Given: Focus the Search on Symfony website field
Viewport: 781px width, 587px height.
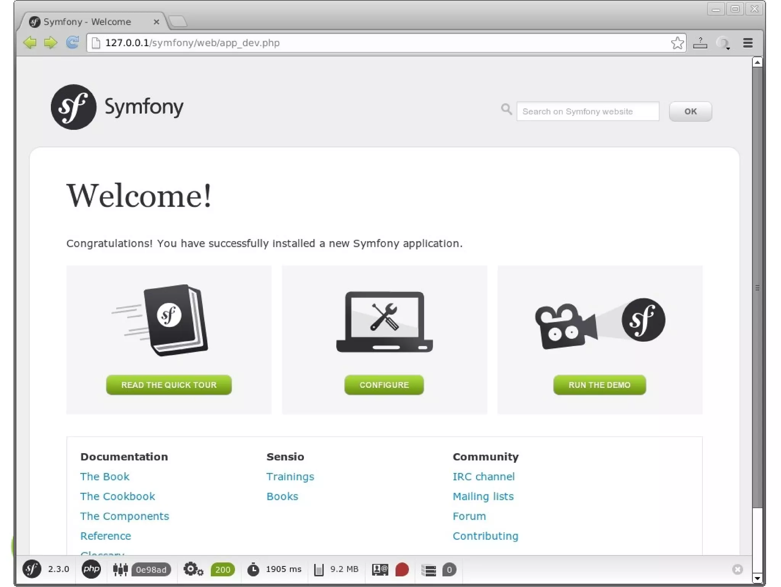Looking at the screenshot, I should coord(587,111).
